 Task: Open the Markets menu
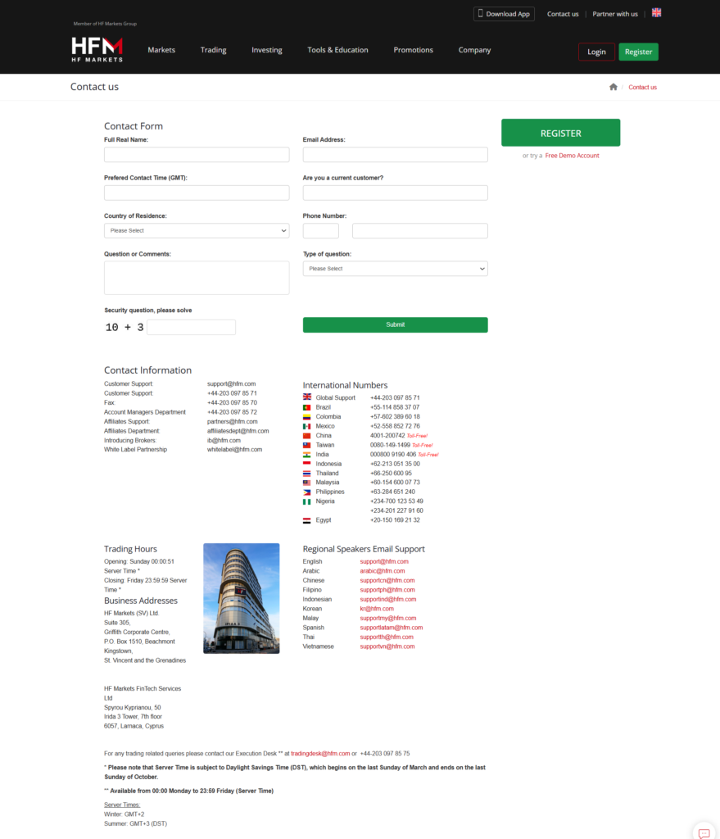click(161, 50)
